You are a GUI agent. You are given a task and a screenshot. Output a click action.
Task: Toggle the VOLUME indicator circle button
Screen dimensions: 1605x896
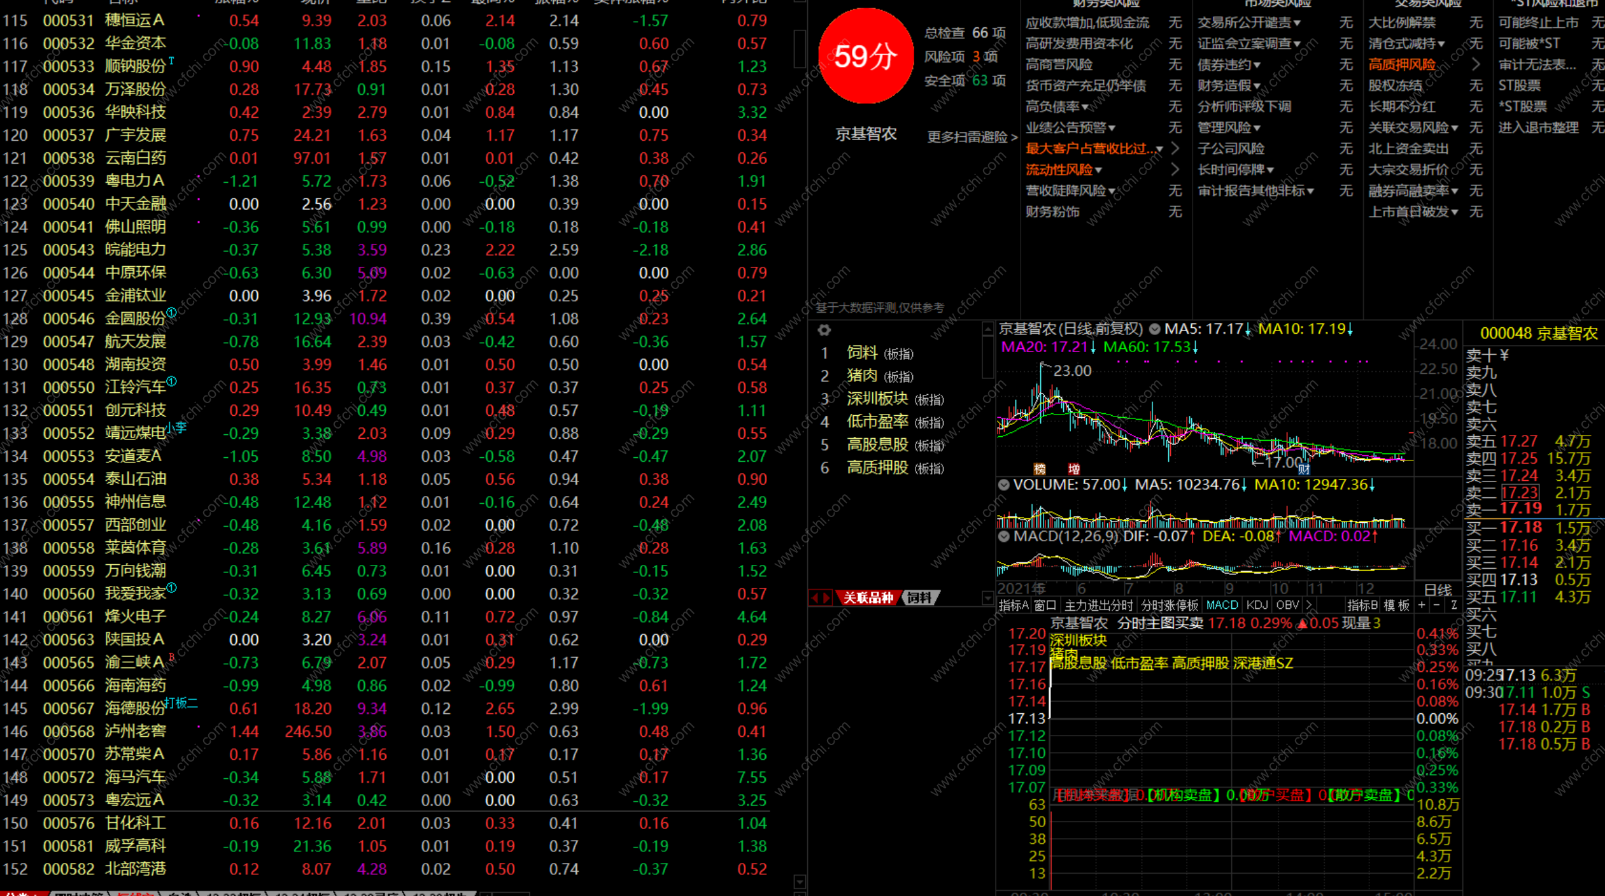(x=1004, y=485)
